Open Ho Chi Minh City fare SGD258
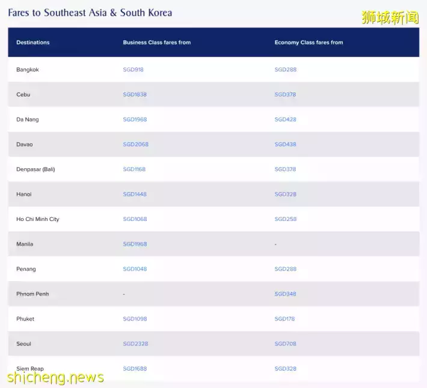 [x=286, y=219]
